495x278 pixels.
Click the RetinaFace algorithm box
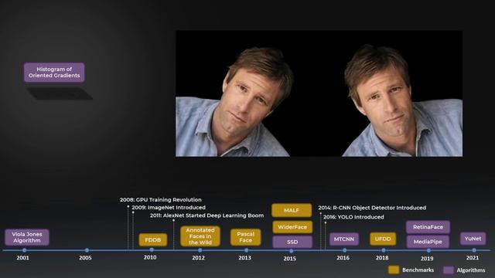click(428, 227)
